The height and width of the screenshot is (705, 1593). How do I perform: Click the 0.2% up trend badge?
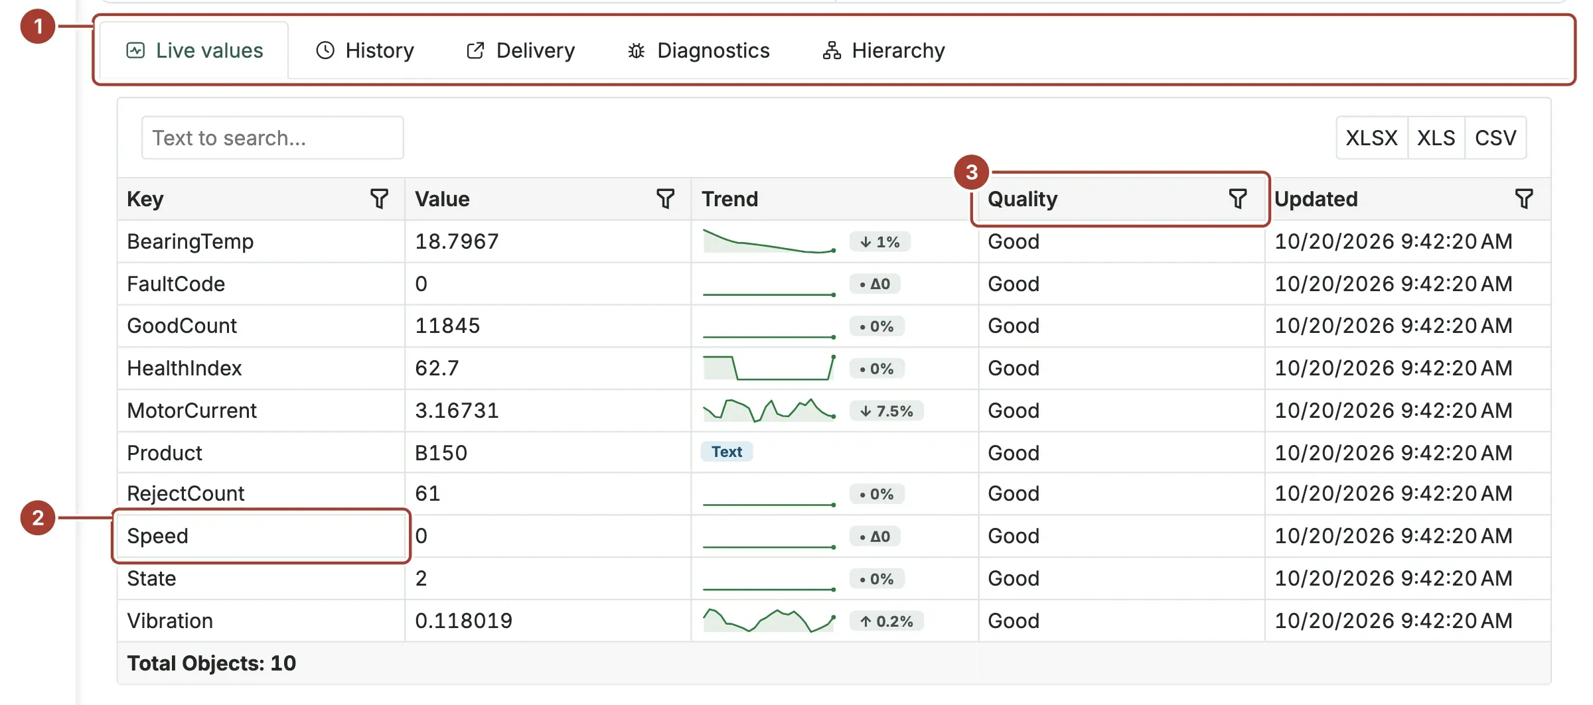point(887,621)
